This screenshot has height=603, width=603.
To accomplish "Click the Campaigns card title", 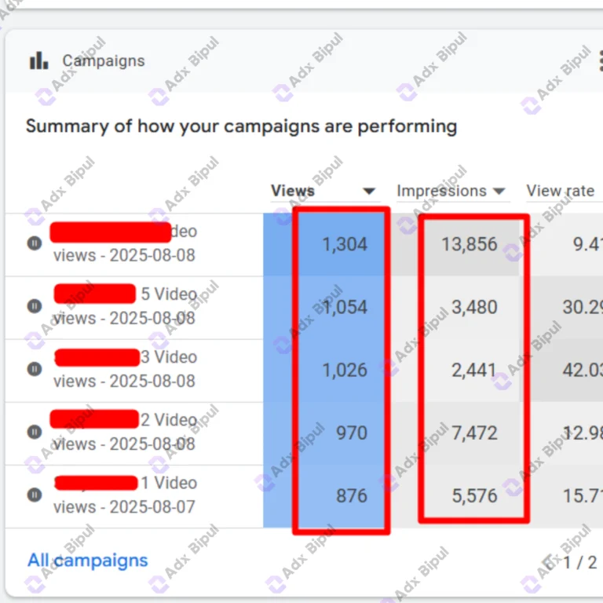I will tap(104, 61).
